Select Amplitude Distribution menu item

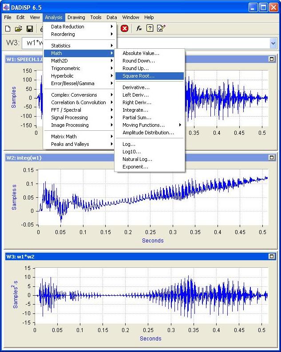coord(150,133)
